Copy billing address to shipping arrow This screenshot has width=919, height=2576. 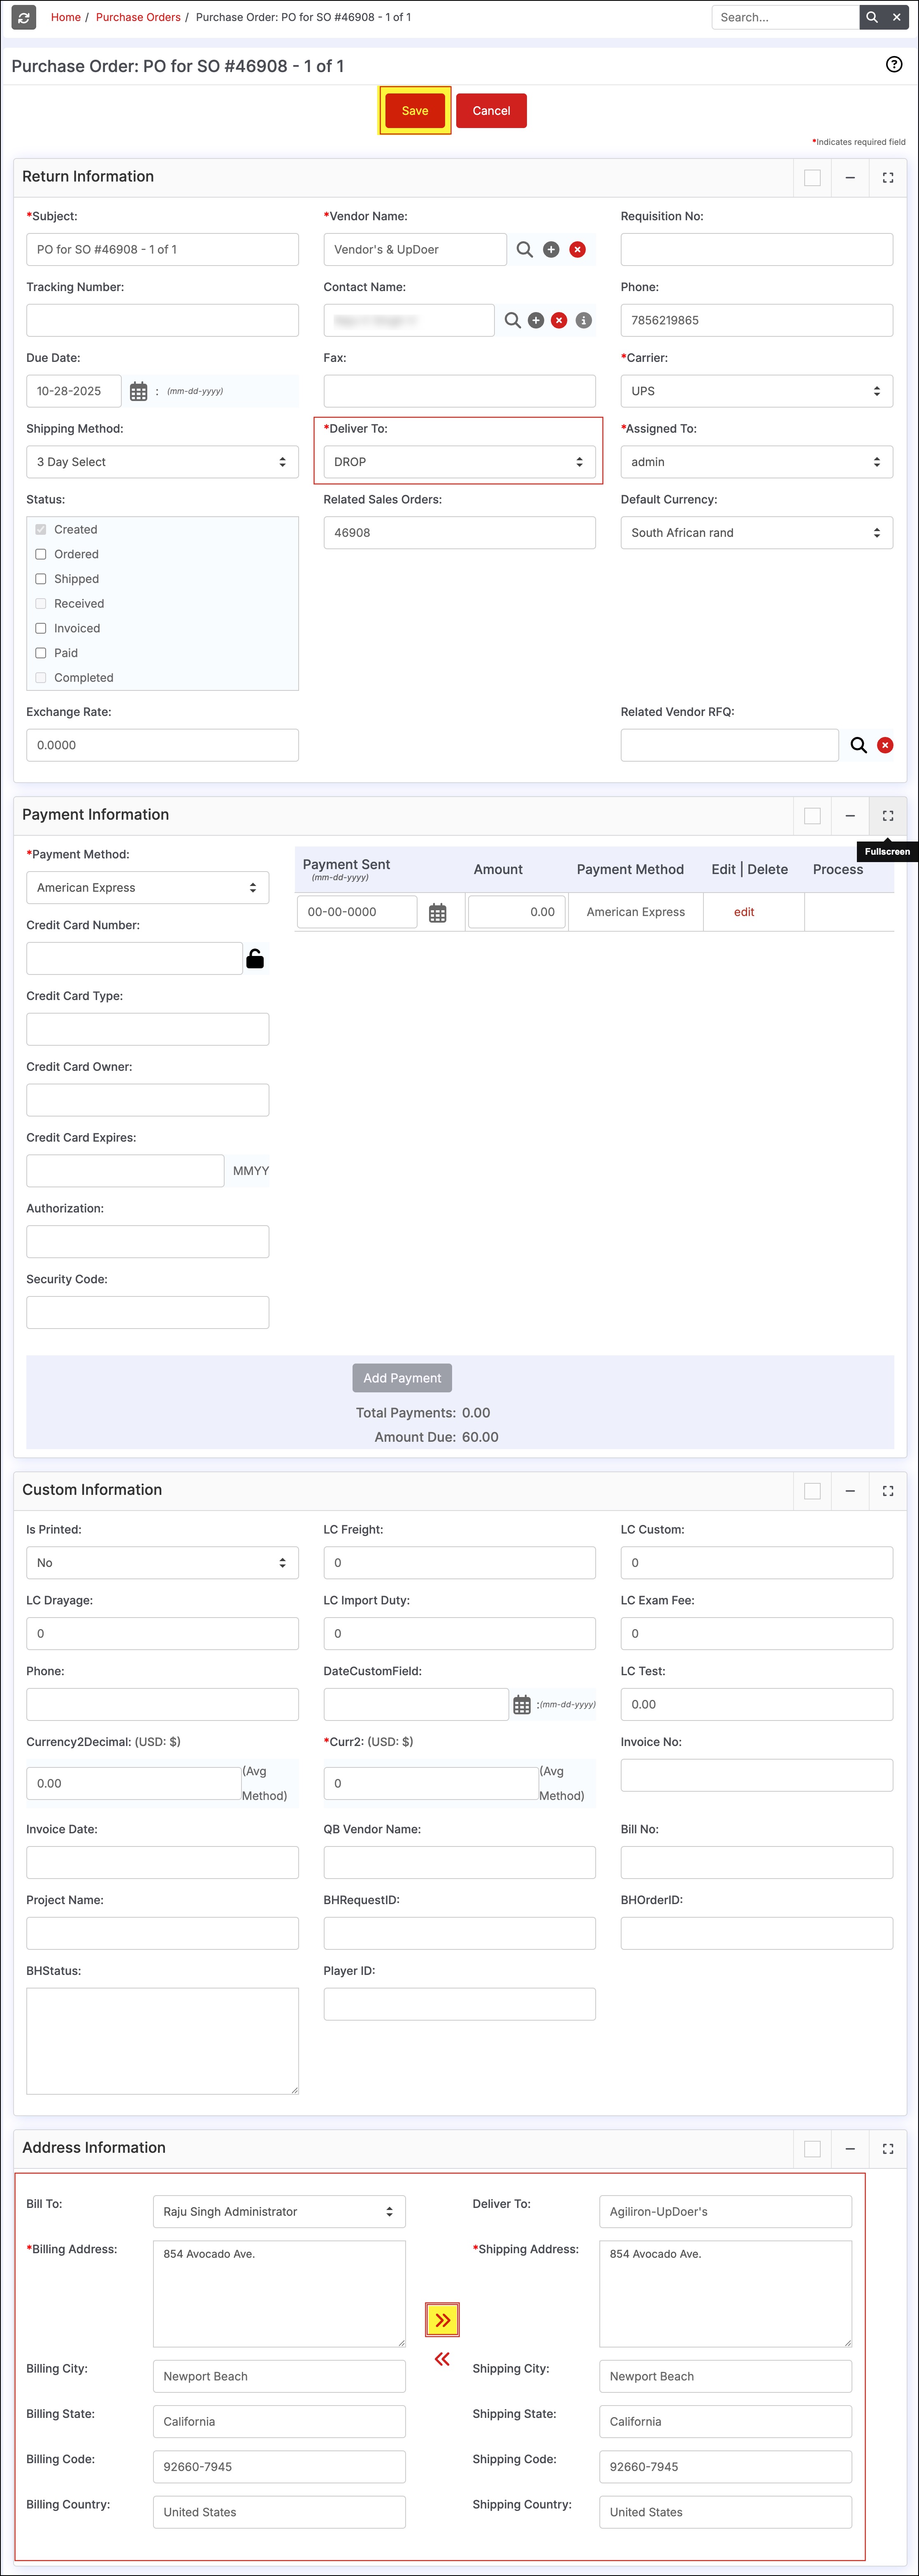coord(443,2320)
